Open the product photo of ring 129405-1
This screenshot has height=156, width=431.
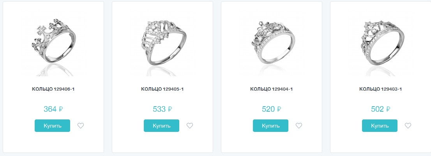pyautogui.click(x=162, y=43)
